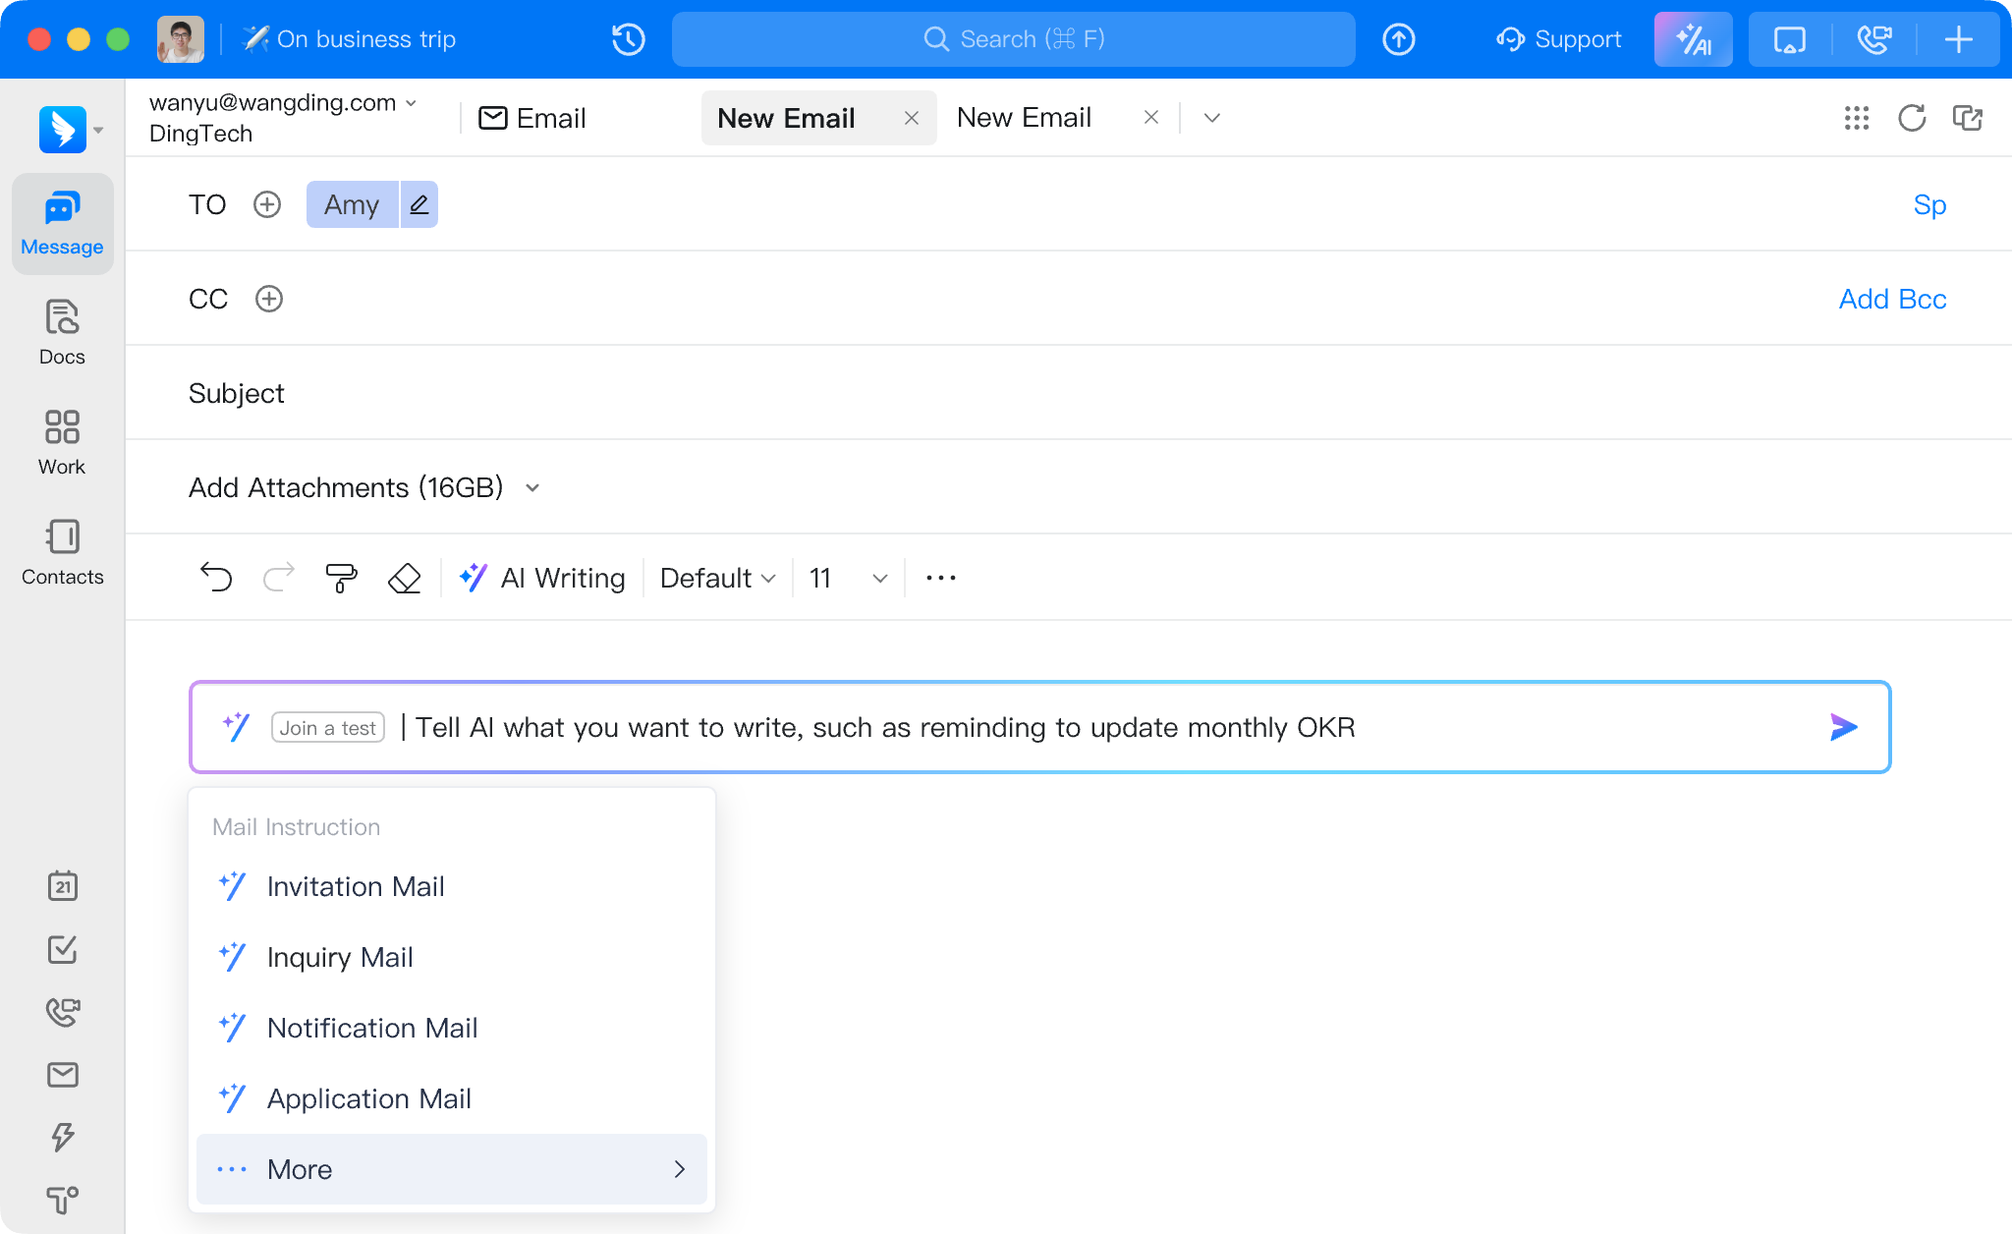Start a video call from the sidebar
Viewport: 2012px width, 1234px height.
tap(62, 1012)
